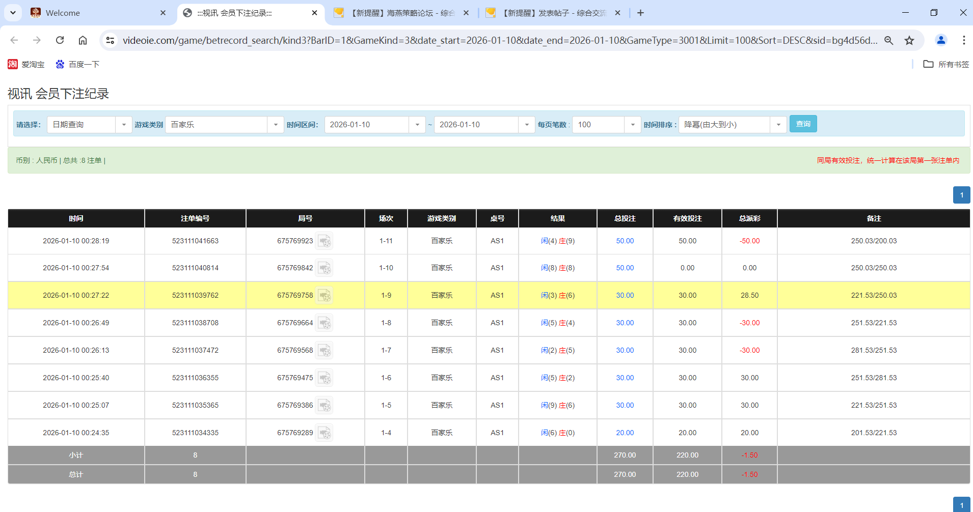This screenshot has height=512, width=973.
Task: Open the 百度一下 bookmark
Action: pyautogui.click(x=77, y=64)
